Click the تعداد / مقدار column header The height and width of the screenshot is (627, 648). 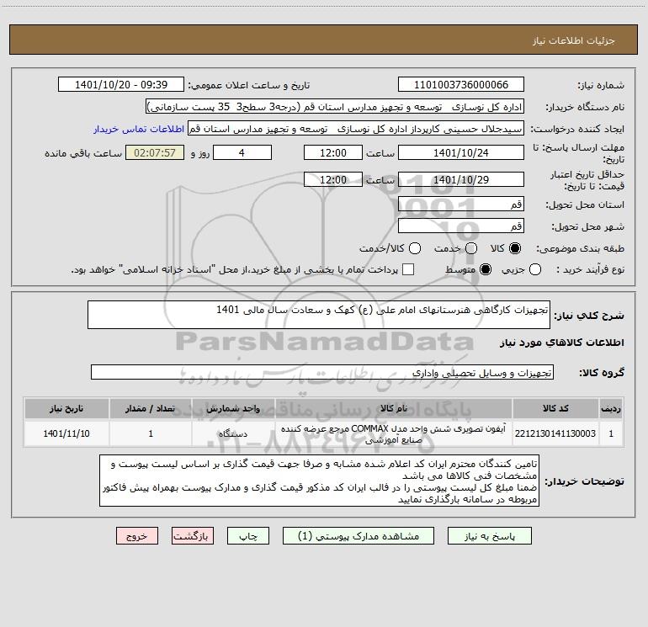(151, 409)
